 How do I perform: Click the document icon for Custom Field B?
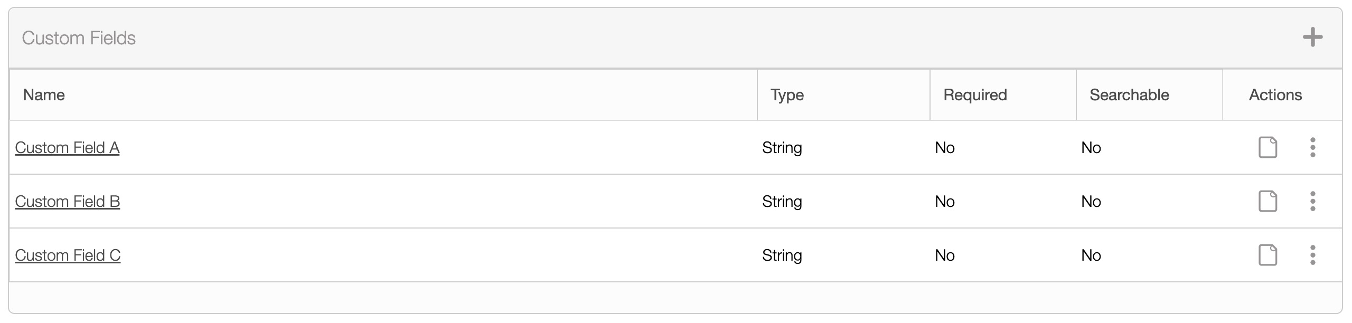click(1267, 201)
